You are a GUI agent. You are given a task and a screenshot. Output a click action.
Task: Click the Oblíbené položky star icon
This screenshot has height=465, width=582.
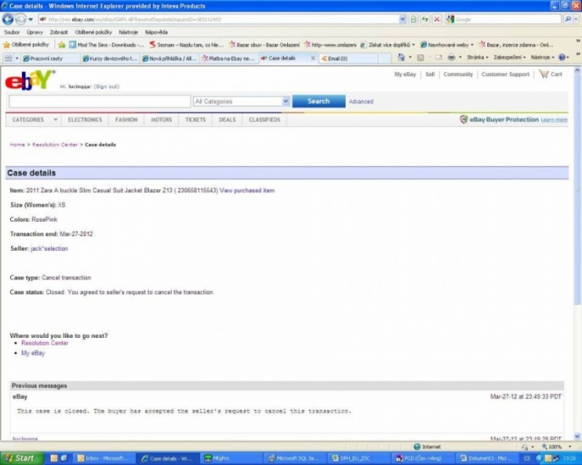(7, 44)
